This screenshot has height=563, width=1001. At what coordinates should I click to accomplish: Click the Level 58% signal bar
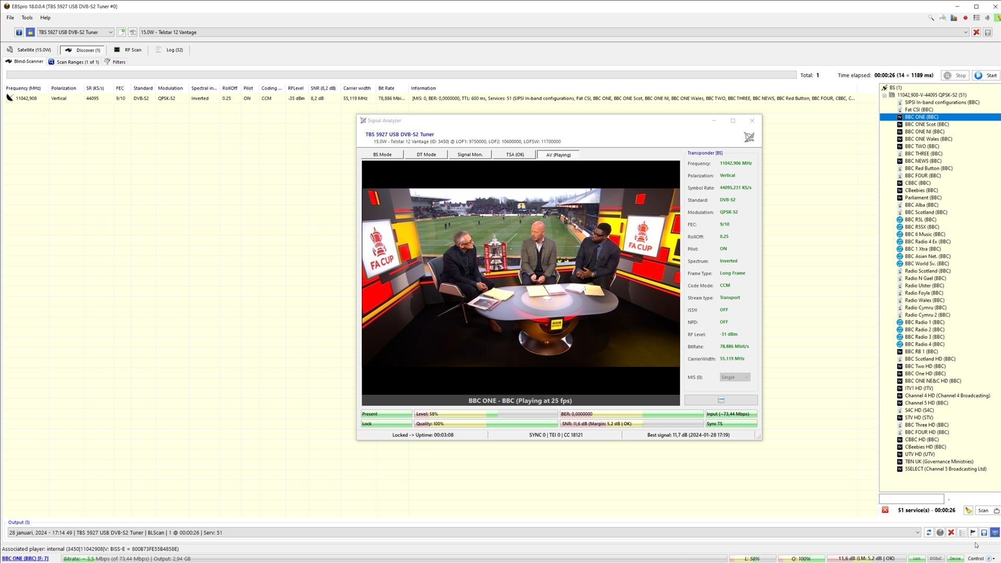(x=486, y=414)
